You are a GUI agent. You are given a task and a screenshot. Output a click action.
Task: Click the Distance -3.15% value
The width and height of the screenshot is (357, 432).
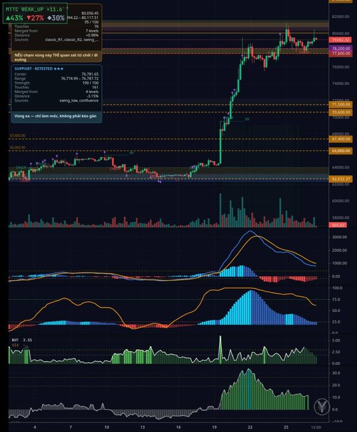pos(93,96)
